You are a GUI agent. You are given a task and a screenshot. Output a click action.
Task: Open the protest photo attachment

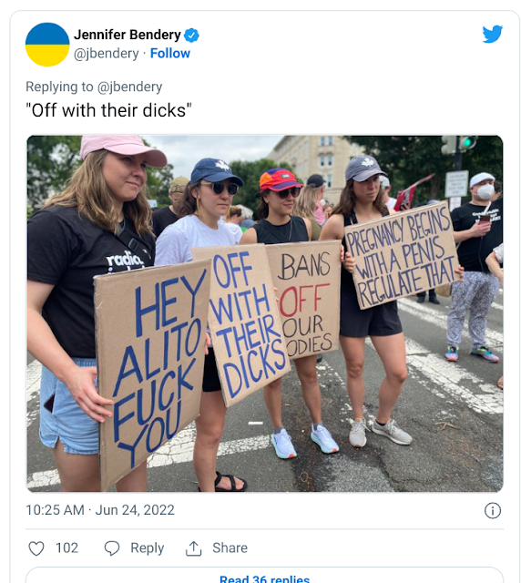tap(265, 313)
